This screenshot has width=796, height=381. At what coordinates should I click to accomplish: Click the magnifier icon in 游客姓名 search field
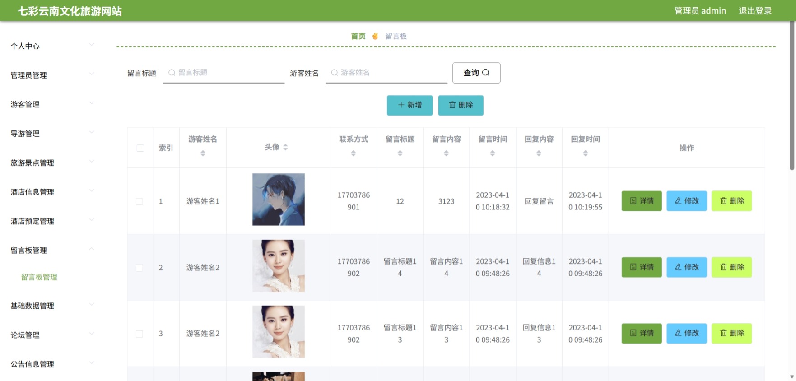pos(335,73)
